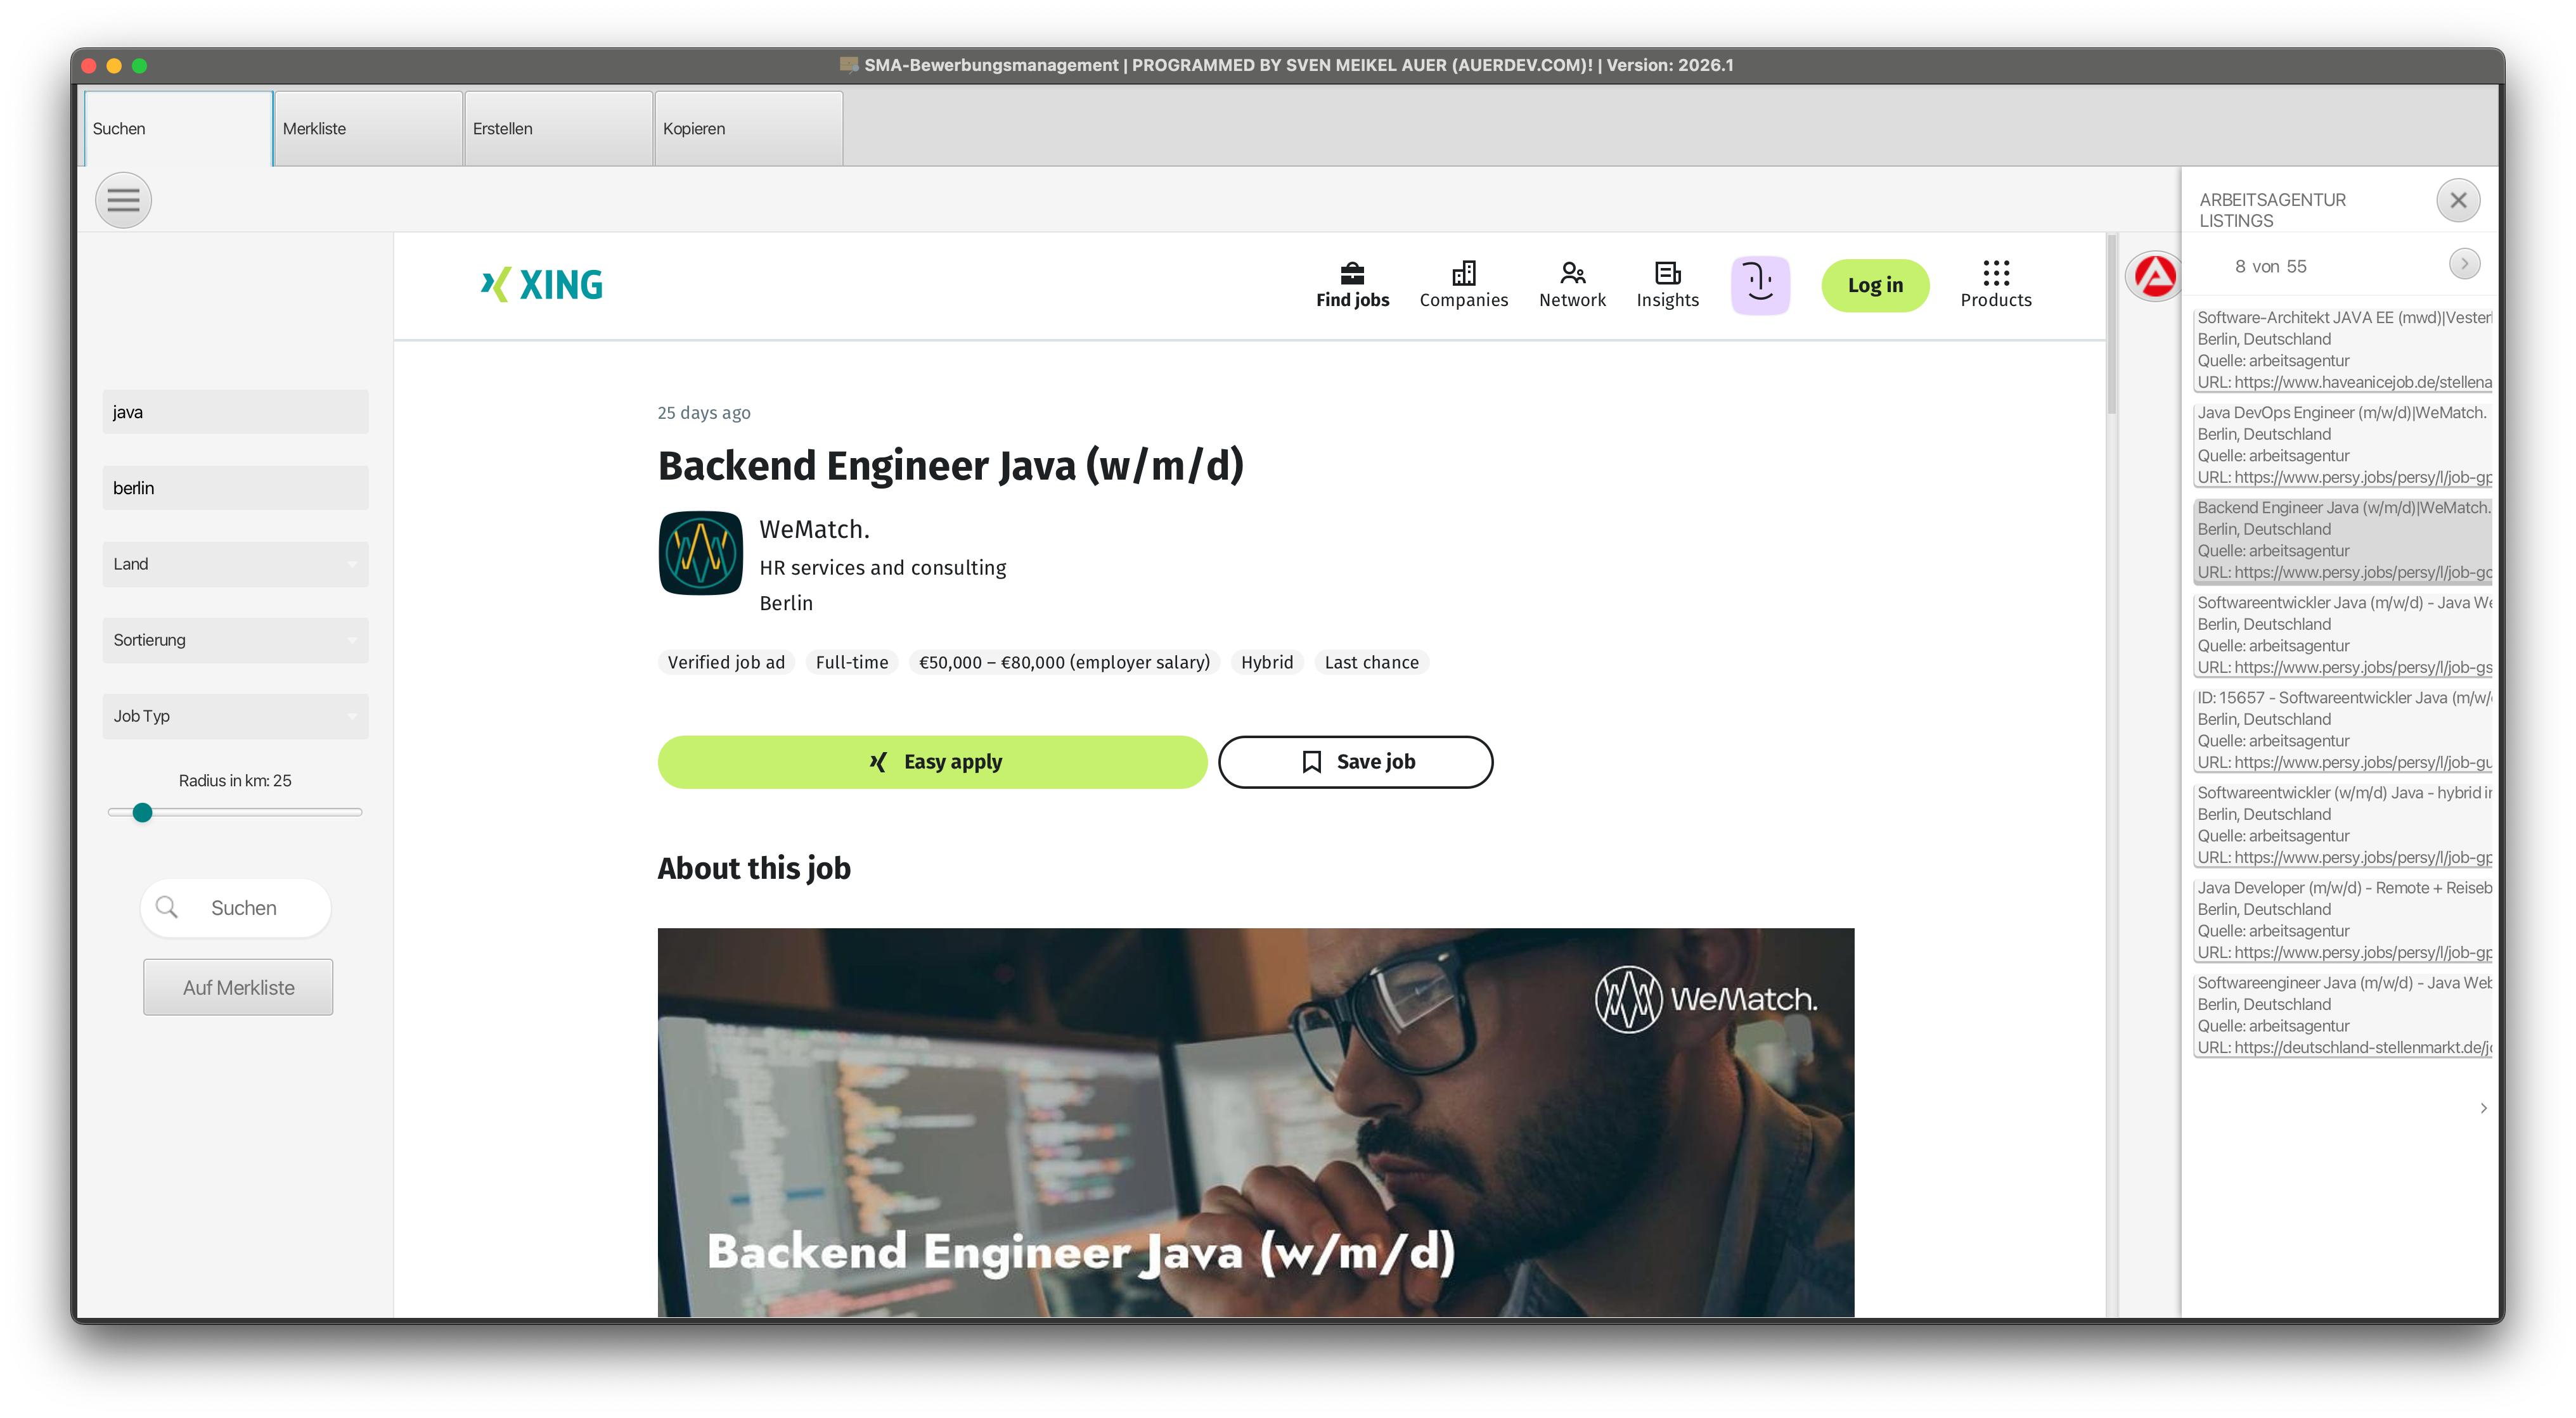Click the job title heading

tap(950, 466)
